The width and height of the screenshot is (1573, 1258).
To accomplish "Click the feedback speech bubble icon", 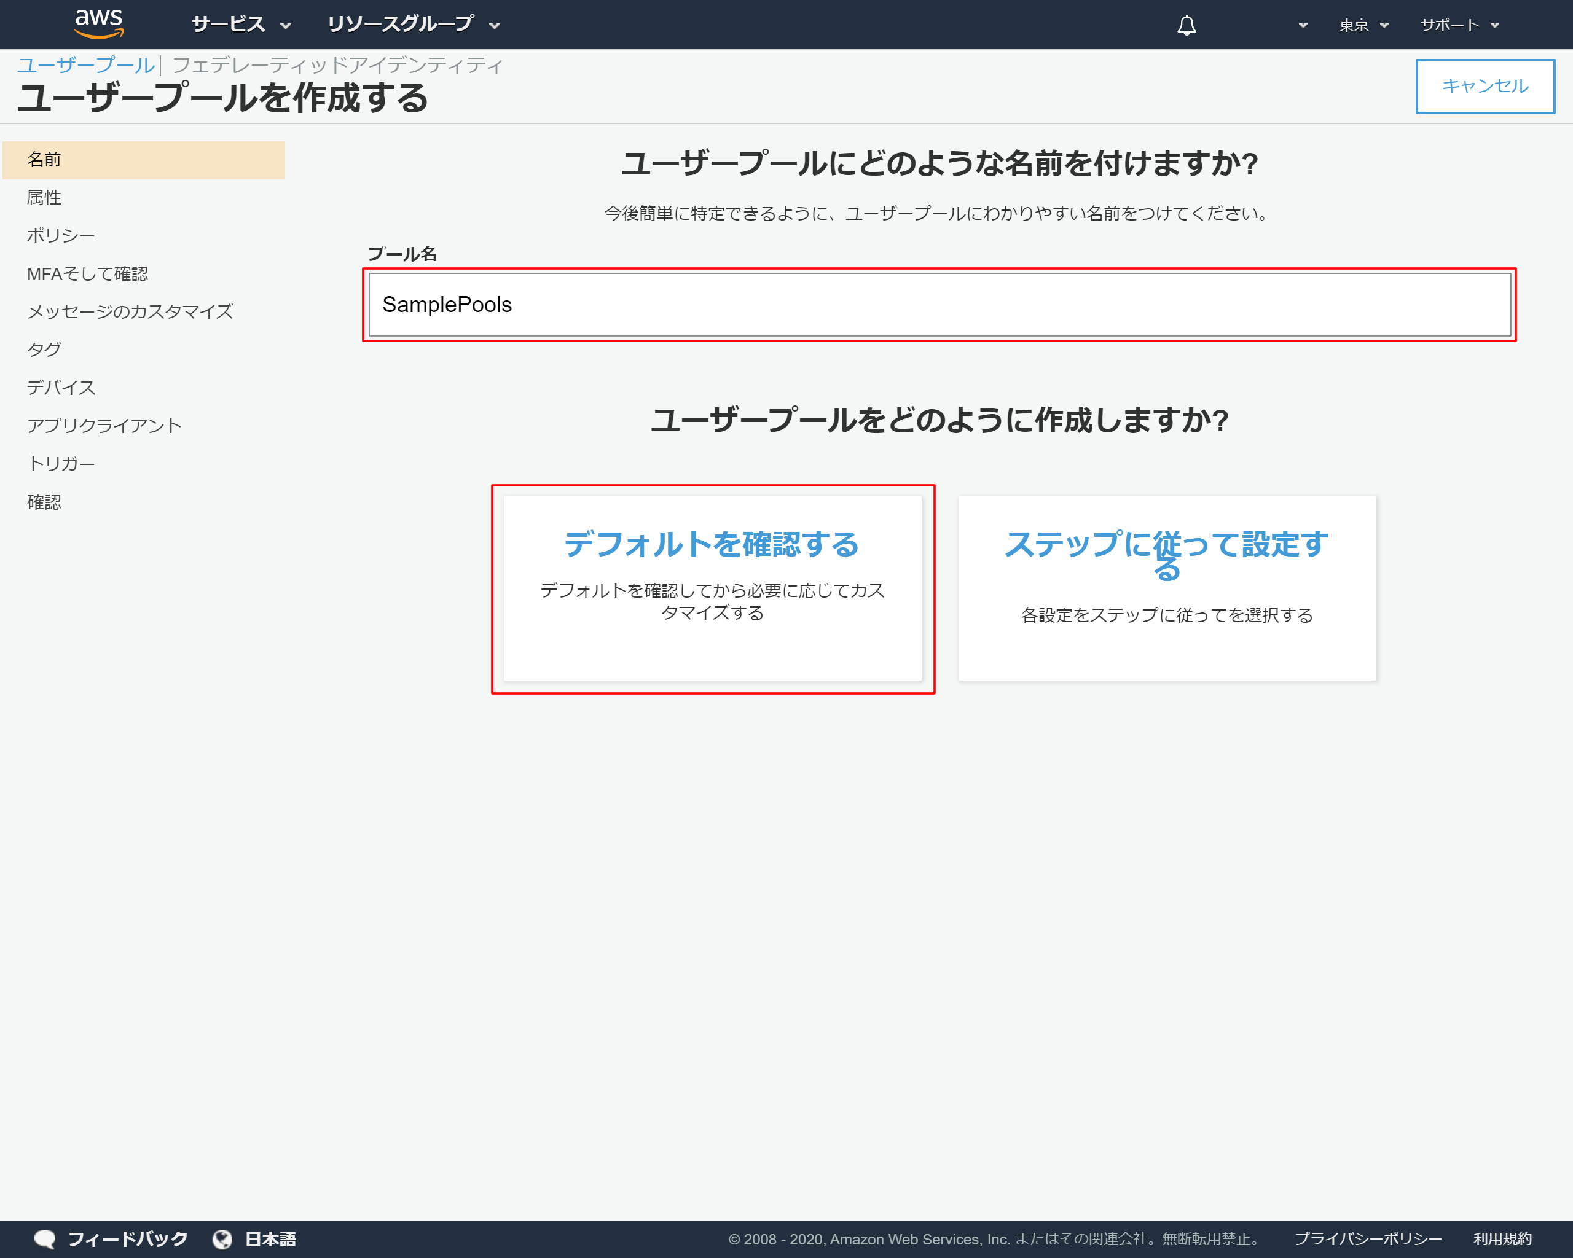I will tap(45, 1239).
